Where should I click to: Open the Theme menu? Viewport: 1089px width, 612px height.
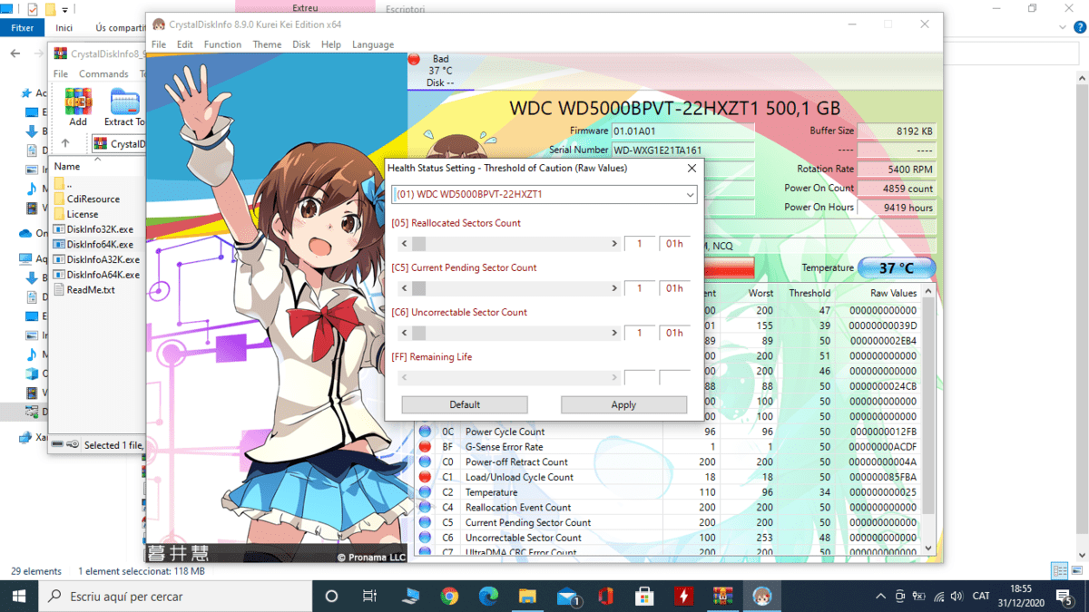pos(267,44)
